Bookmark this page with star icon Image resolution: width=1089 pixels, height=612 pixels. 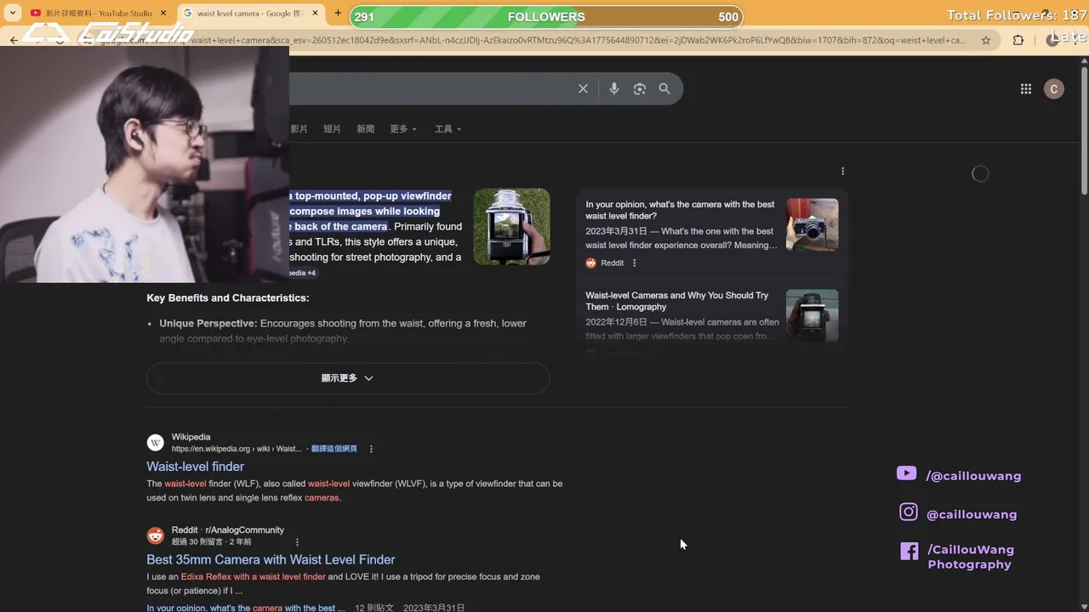tap(986, 40)
